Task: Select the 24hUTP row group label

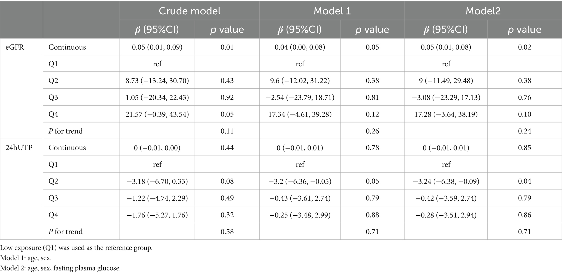Action: point(19,148)
